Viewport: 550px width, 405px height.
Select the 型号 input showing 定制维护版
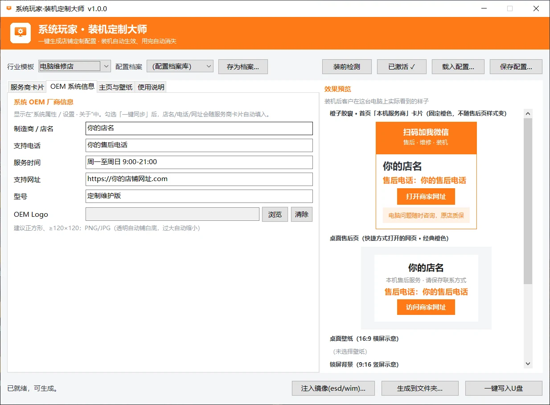point(199,196)
